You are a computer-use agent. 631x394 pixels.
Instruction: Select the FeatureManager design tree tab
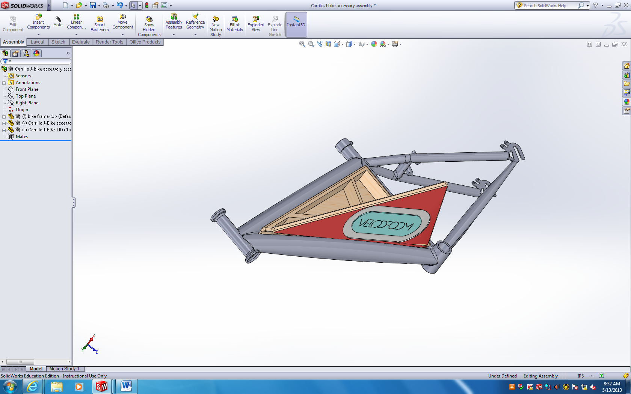point(5,53)
